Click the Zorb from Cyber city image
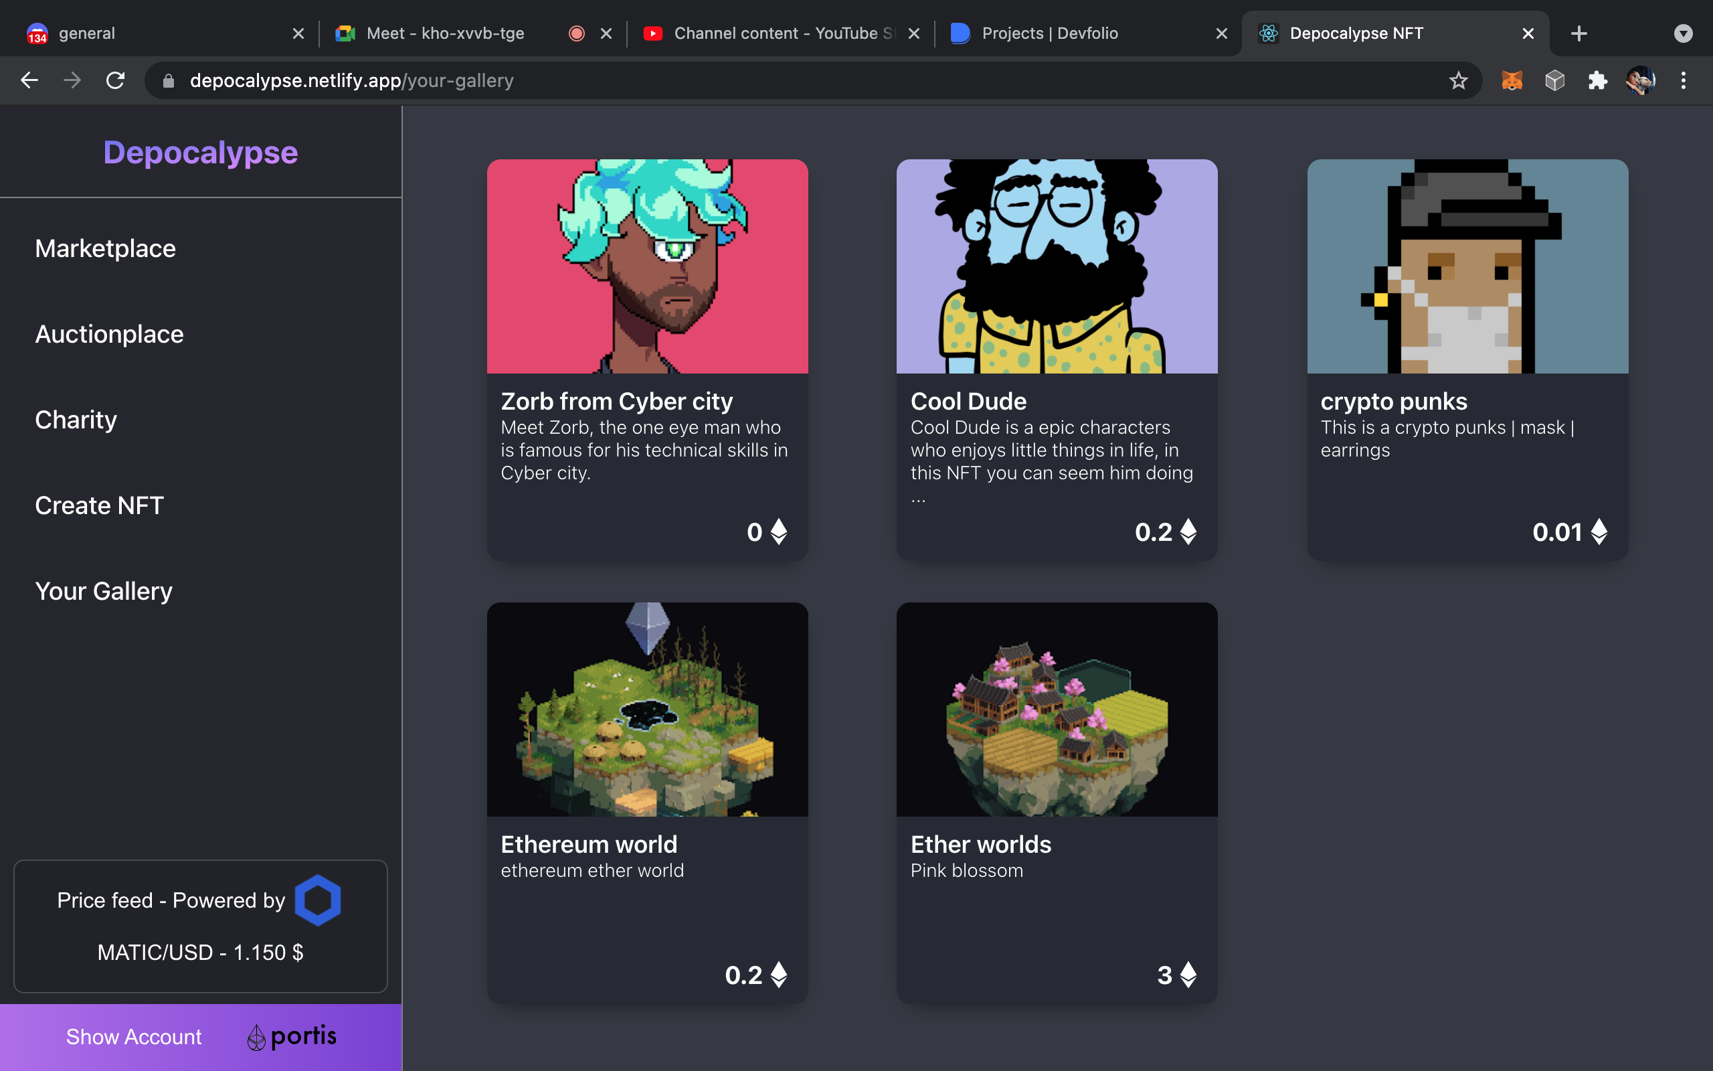This screenshot has height=1071, width=1713. click(x=647, y=266)
